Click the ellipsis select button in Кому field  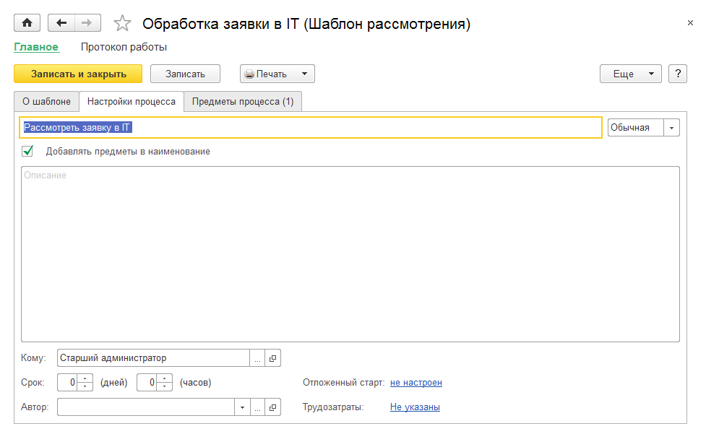click(x=257, y=358)
